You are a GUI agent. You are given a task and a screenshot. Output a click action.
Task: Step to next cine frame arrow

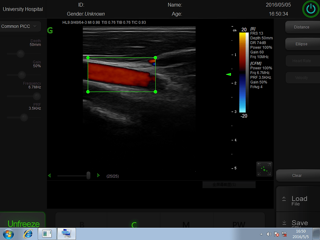coord(98,175)
